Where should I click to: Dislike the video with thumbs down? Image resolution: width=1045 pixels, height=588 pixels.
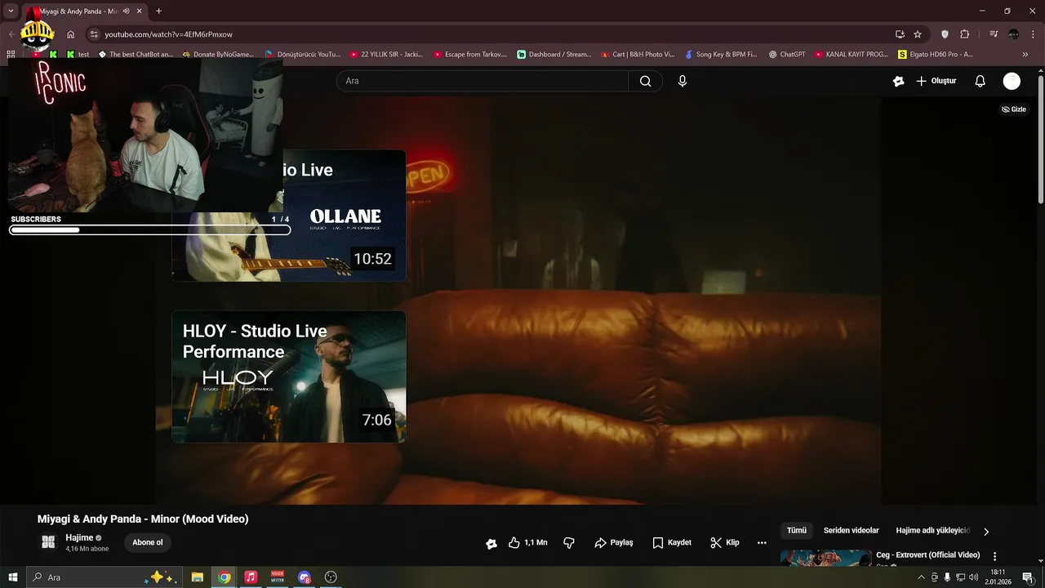569,542
